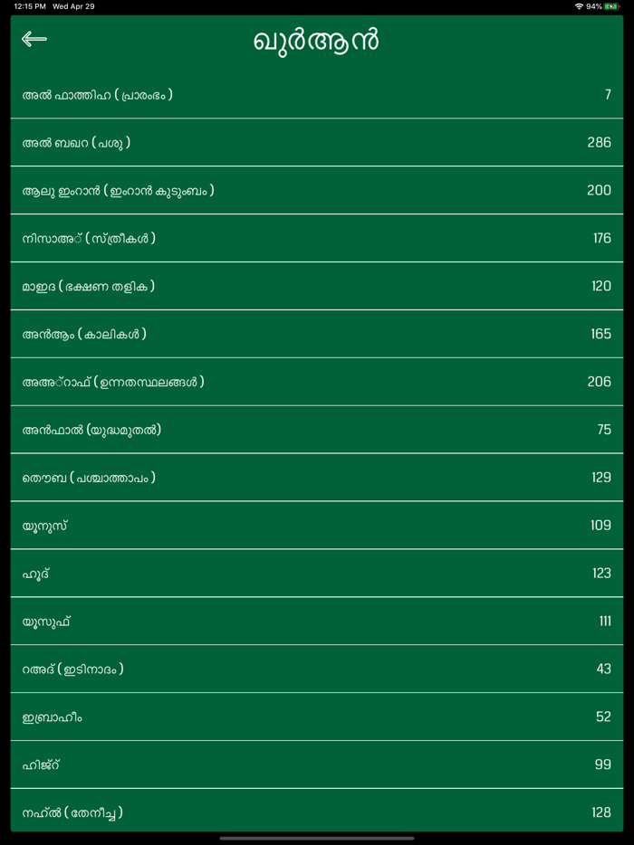This screenshot has width=634, height=845.
Task: Tap the back arrow icon
Action: (34, 39)
